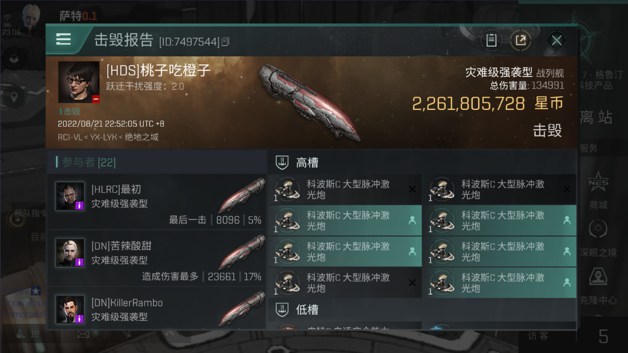Click the X mark on top-right laser module
Screen dimensions: 628x353
coord(567,189)
